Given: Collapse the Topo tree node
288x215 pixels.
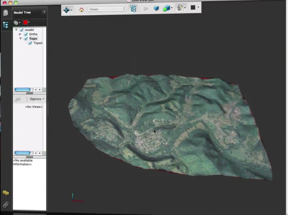Looking at the screenshot, I should tap(20, 38).
